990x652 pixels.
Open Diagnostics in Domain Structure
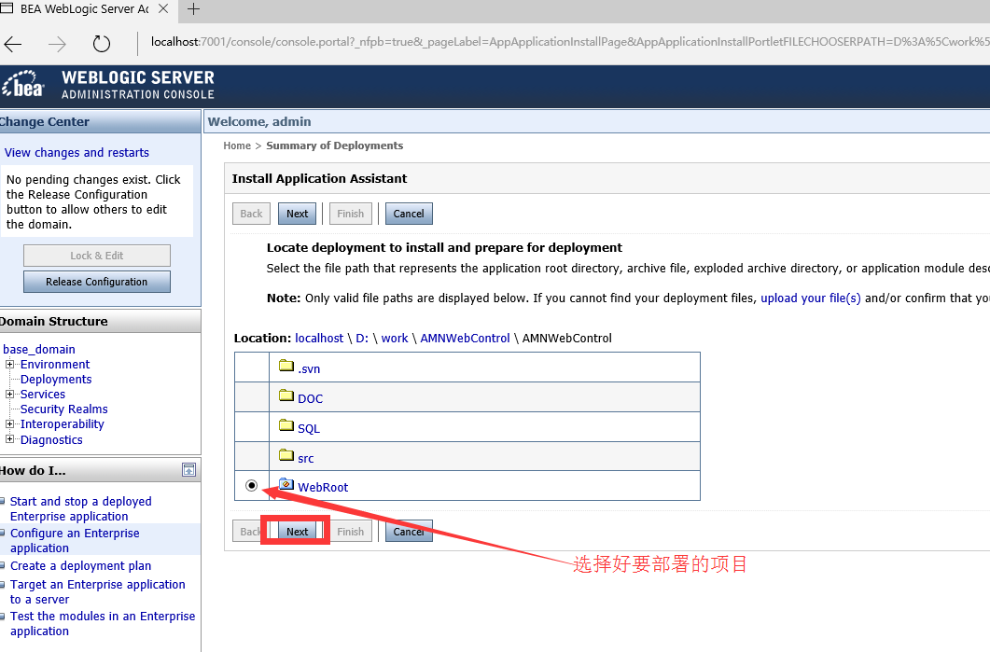tap(51, 440)
